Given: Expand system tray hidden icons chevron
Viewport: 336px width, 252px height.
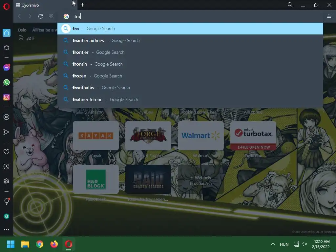Looking at the screenshot, I should click(x=273, y=244).
